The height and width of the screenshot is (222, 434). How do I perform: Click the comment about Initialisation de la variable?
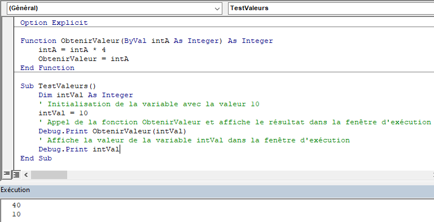pos(149,104)
